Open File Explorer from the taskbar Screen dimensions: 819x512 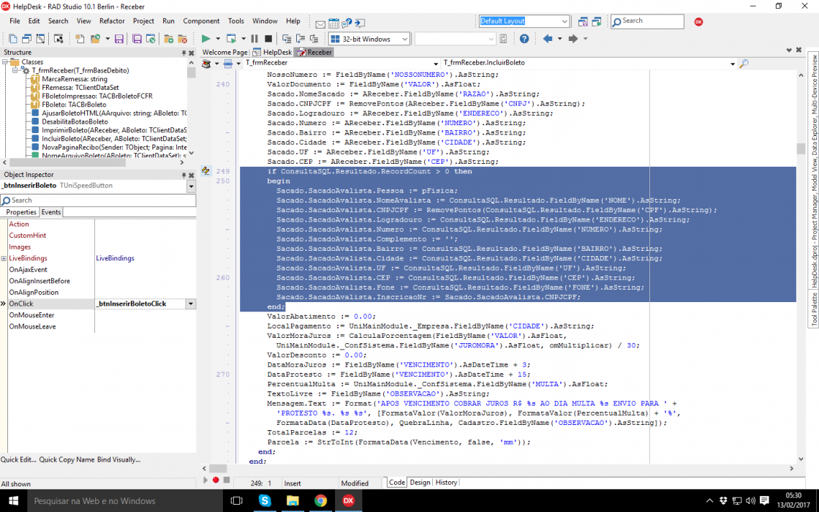click(x=292, y=500)
